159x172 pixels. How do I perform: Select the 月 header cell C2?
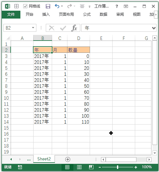(x=60, y=50)
